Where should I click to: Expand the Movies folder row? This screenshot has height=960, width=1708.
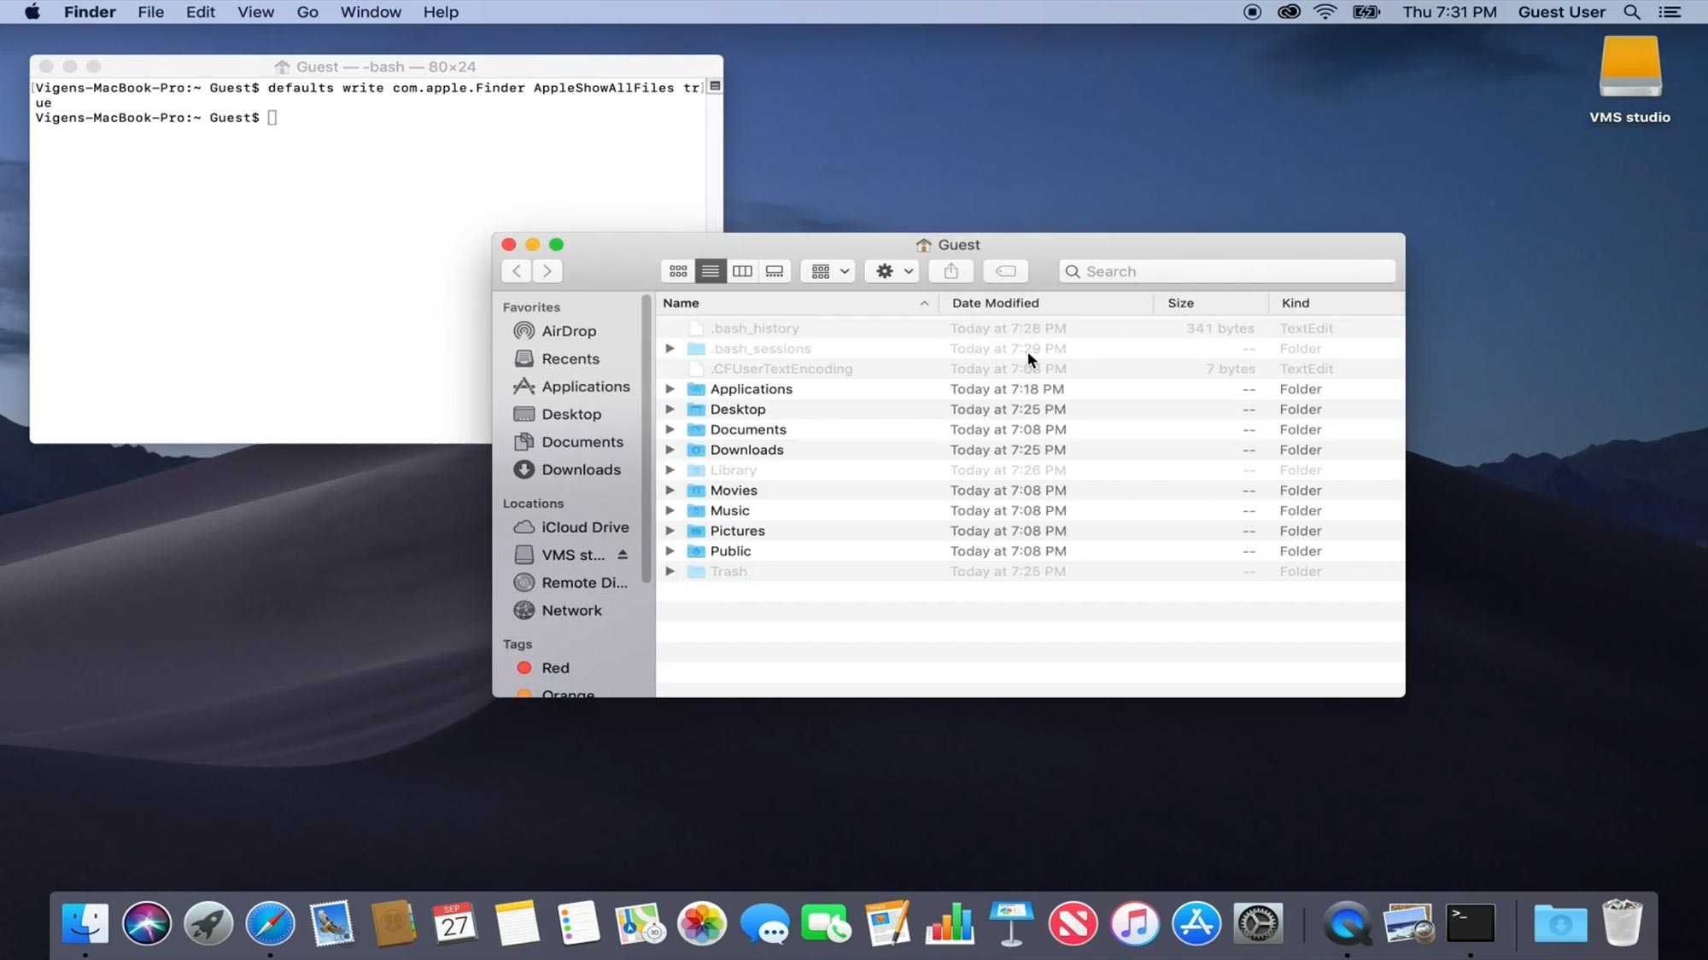pos(670,491)
